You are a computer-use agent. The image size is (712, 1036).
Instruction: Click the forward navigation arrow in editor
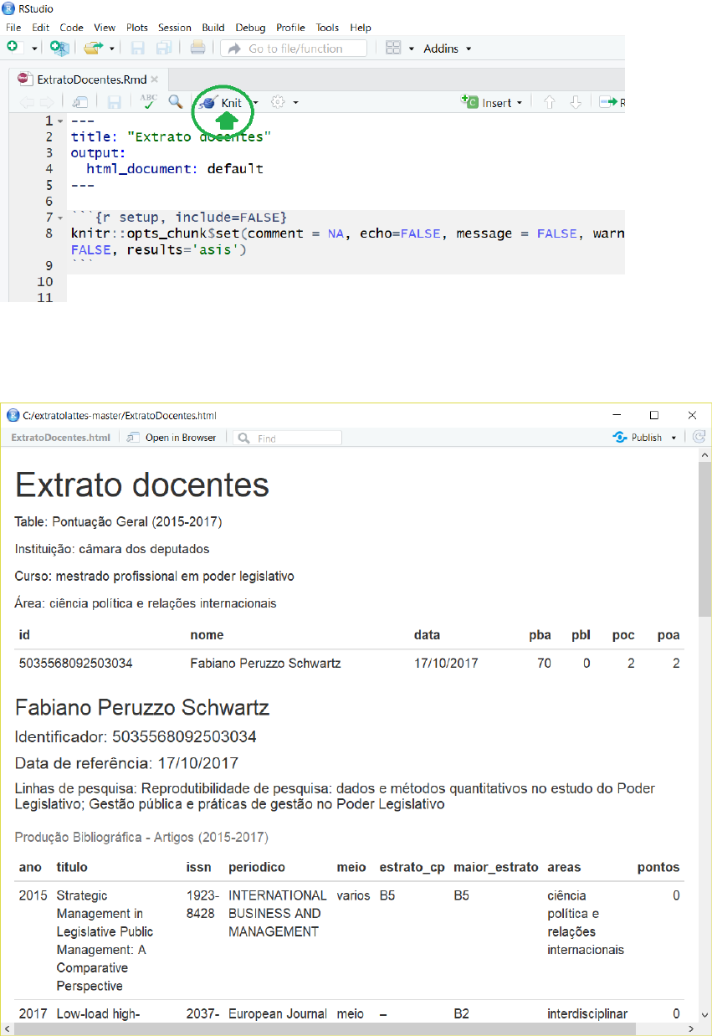(x=47, y=102)
